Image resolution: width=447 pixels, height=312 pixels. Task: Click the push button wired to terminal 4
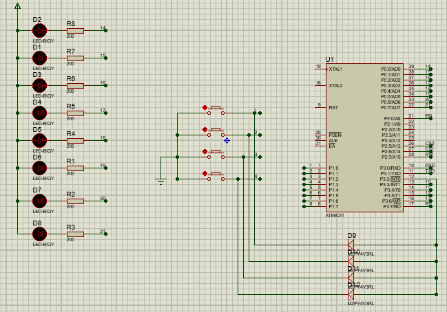[216, 177]
